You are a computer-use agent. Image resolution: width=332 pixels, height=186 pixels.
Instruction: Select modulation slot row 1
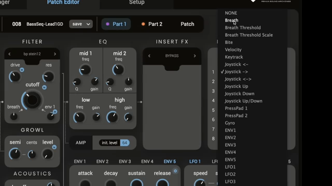[x=213, y=72]
